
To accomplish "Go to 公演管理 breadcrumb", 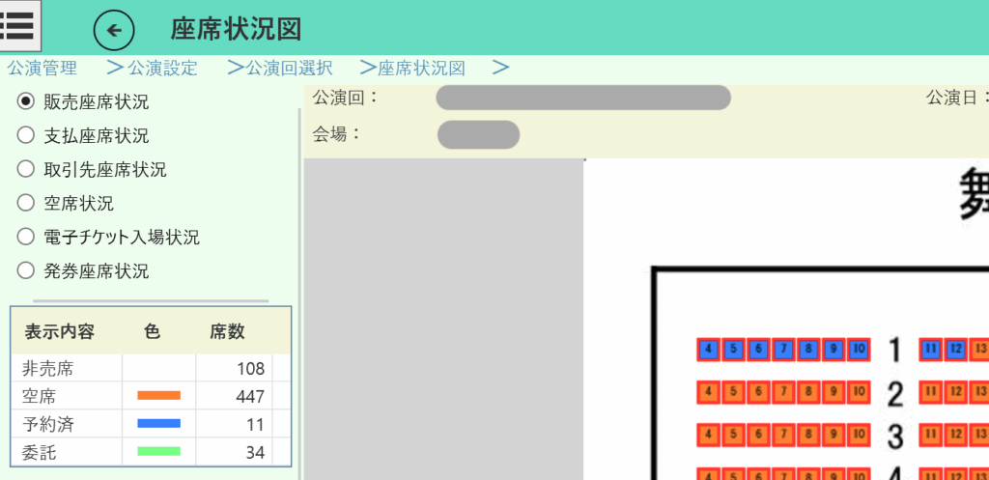I will tap(42, 69).
